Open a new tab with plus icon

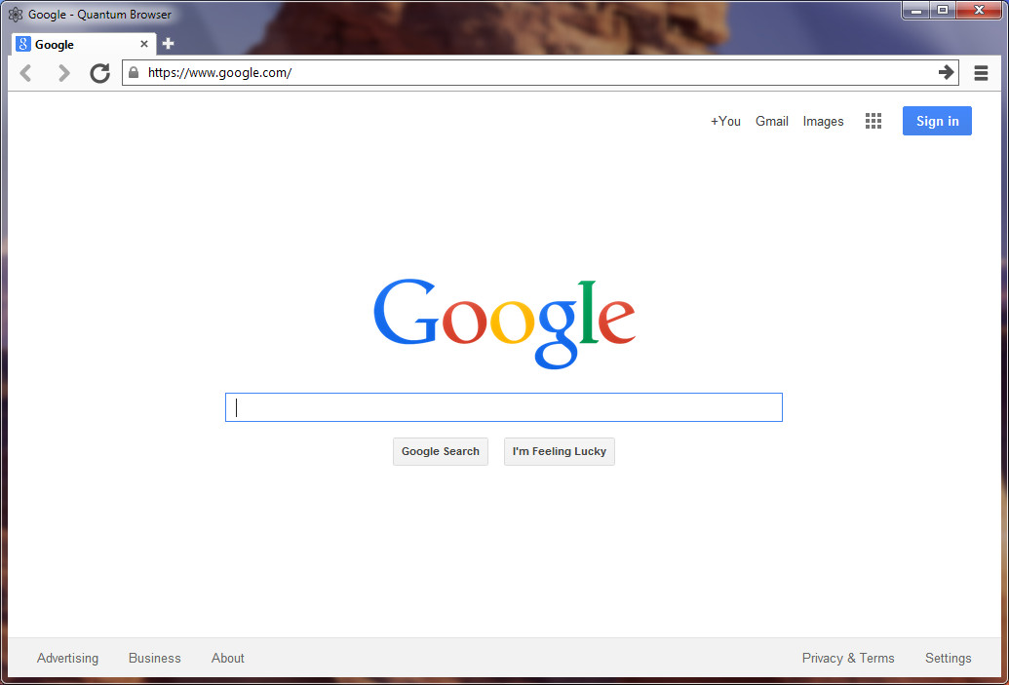(168, 43)
